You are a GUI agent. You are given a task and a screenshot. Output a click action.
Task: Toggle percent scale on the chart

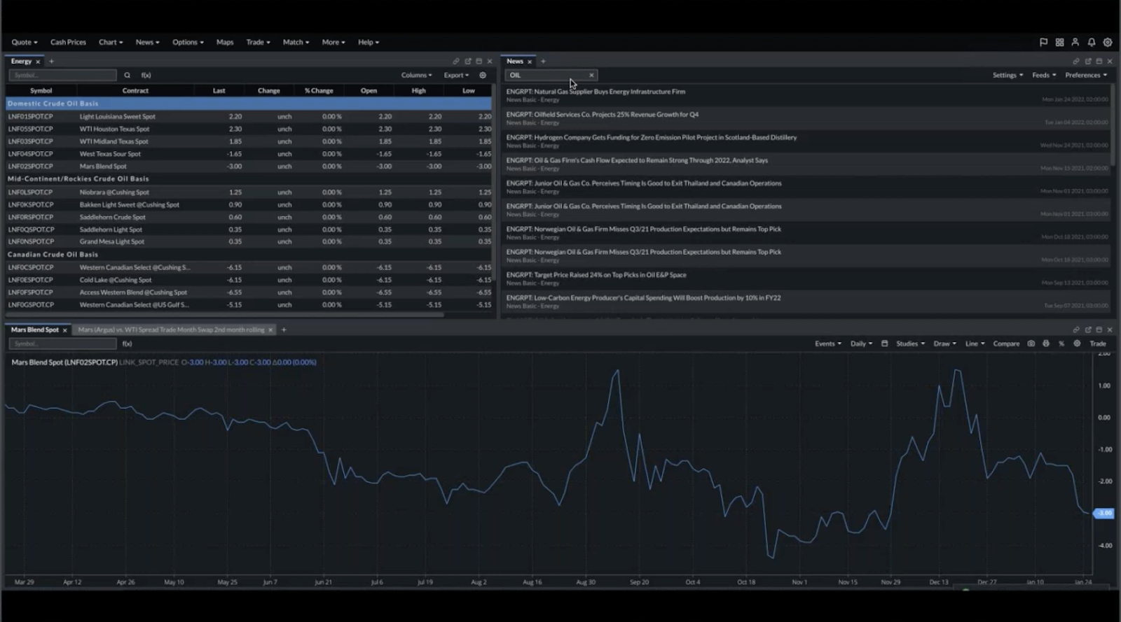click(1061, 344)
